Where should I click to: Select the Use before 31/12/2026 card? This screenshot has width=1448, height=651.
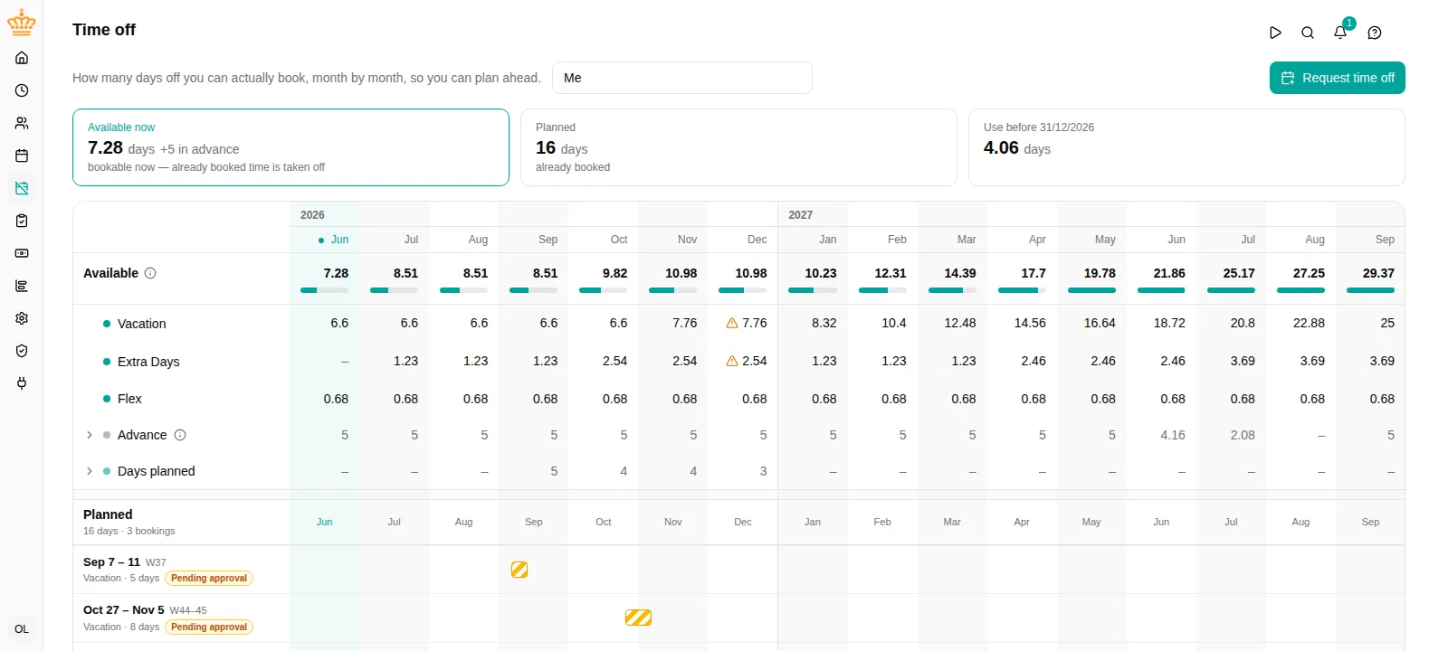click(x=1186, y=147)
